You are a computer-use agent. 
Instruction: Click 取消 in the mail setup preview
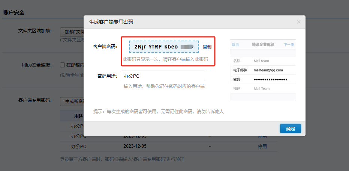pos(235,45)
